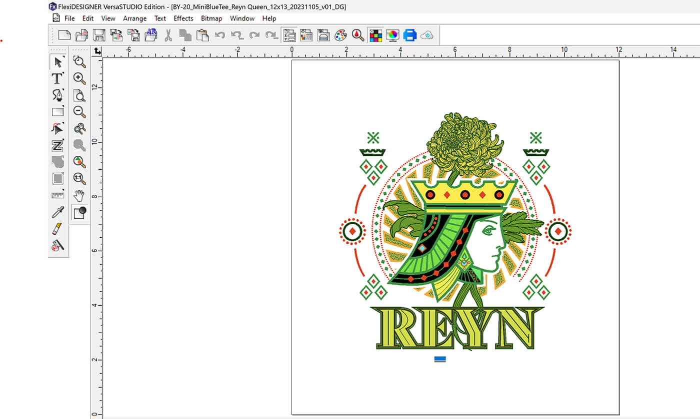This screenshot has width=700, height=419.
Task: Click the Export file icon
Action: [x=133, y=35]
